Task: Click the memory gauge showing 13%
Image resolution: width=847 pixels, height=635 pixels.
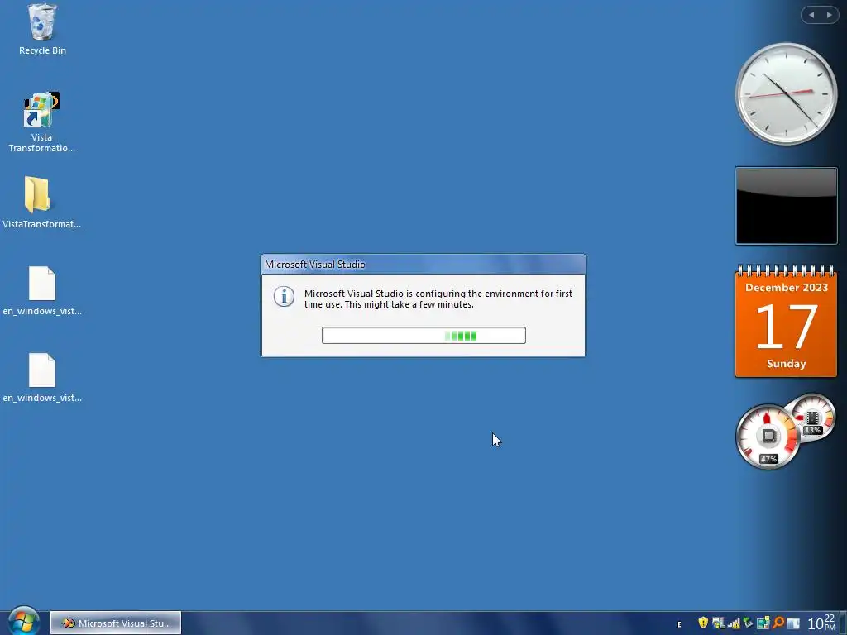Action: [812, 418]
